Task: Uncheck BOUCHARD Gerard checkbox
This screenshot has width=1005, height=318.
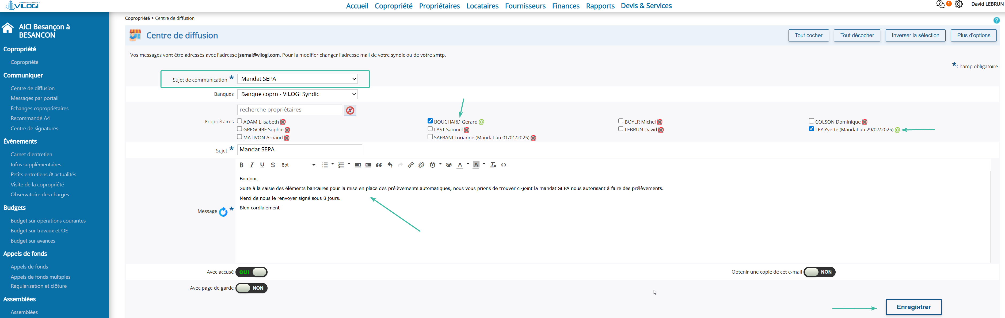Action: point(430,121)
